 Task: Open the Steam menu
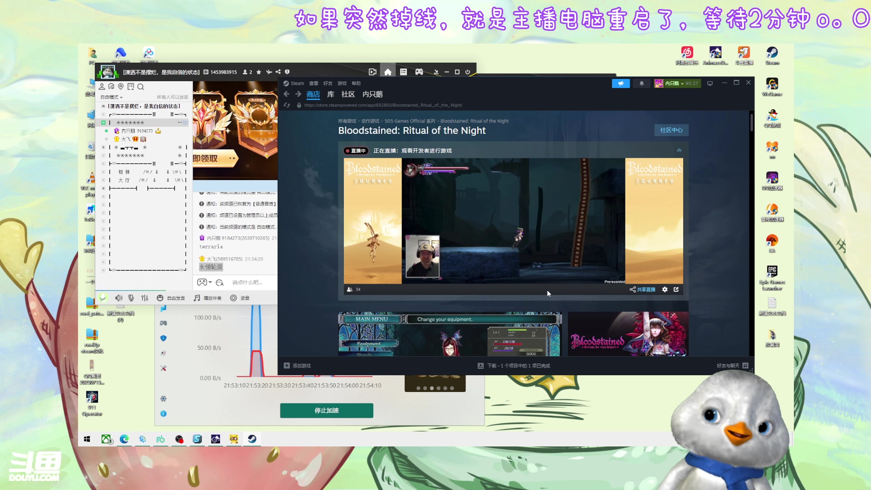[294, 83]
